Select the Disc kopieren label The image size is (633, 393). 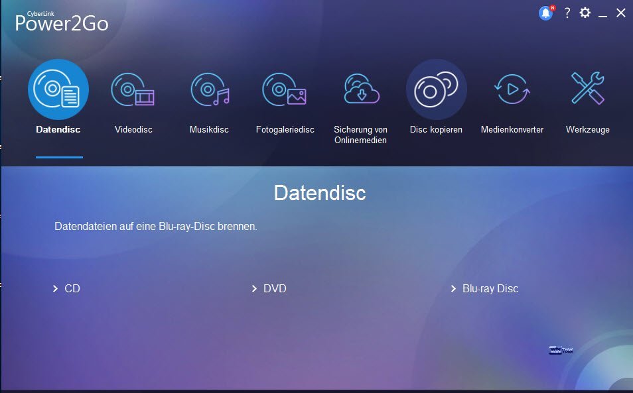click(436, 129)
